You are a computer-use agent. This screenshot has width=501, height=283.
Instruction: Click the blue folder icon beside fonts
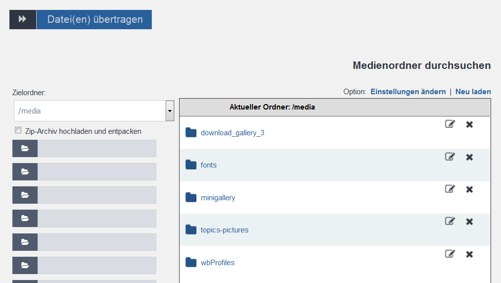pos(191,165)
